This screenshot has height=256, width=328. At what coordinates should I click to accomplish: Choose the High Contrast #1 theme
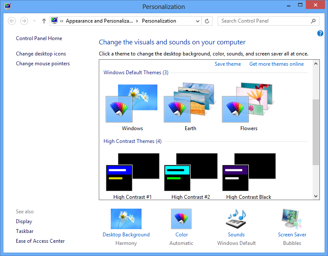[132, 173]
